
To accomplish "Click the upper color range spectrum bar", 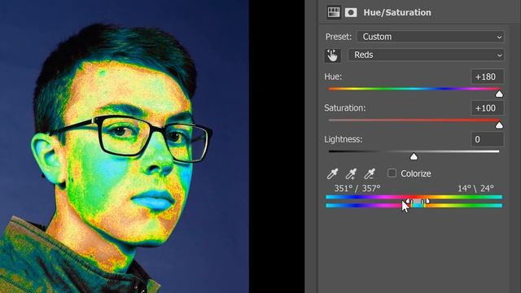I will pyautogui.click(x=414, y=197).
